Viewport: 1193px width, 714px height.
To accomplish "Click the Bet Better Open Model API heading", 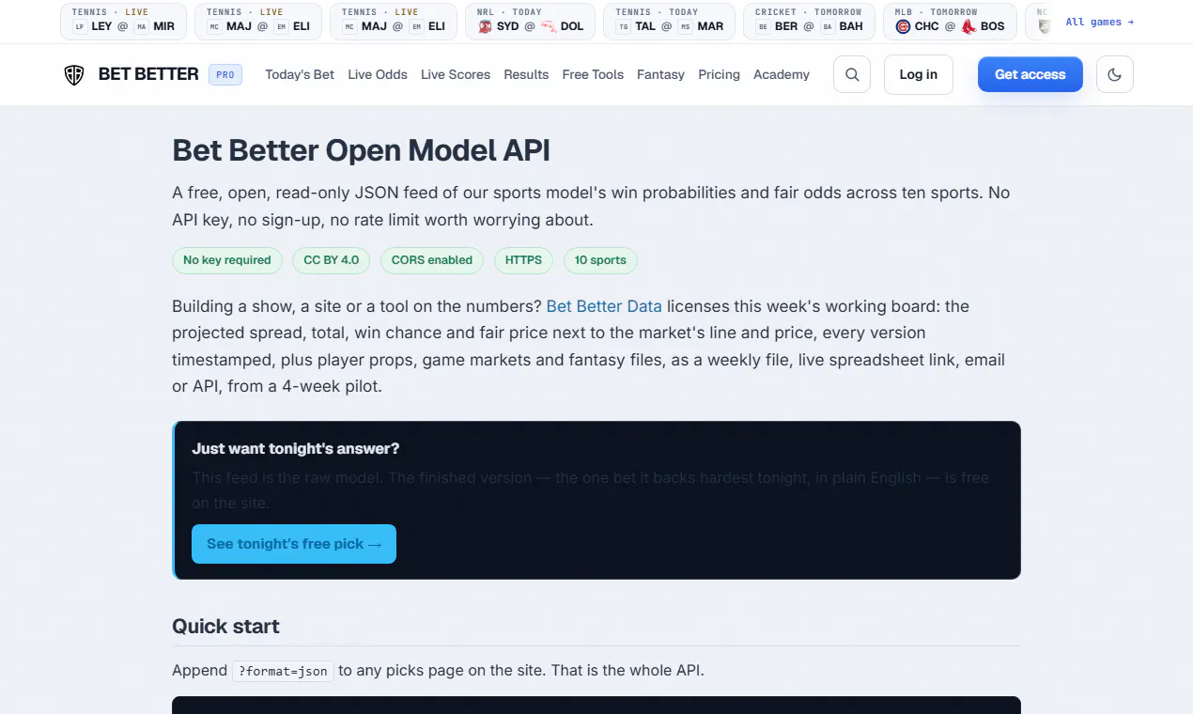I will pyautogui.click(x=361, y=150).
